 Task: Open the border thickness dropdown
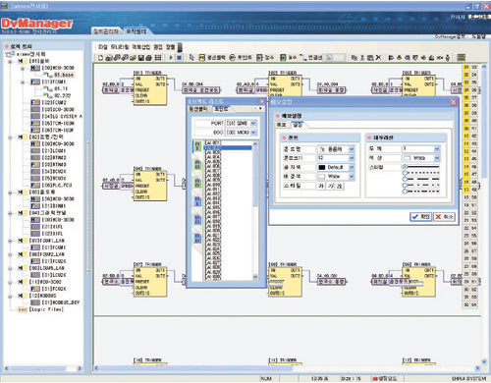(437, 149)
